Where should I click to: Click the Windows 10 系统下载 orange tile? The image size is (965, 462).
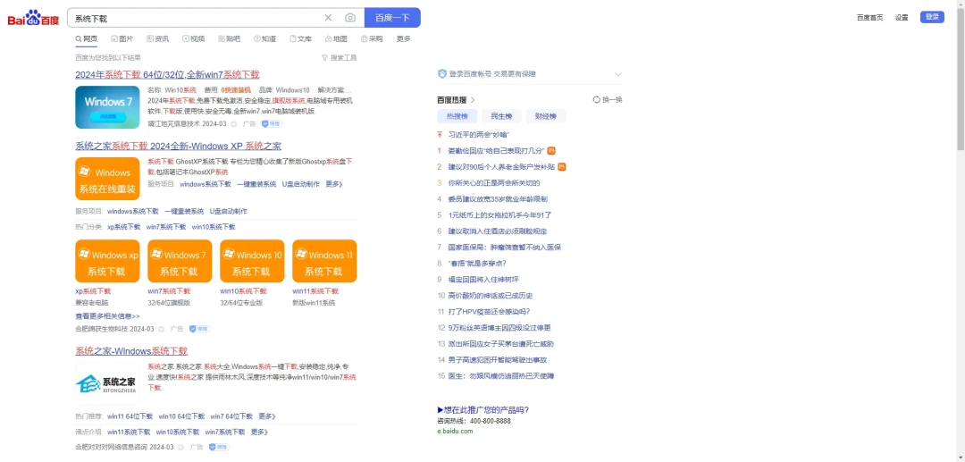(x=252, y=261)
